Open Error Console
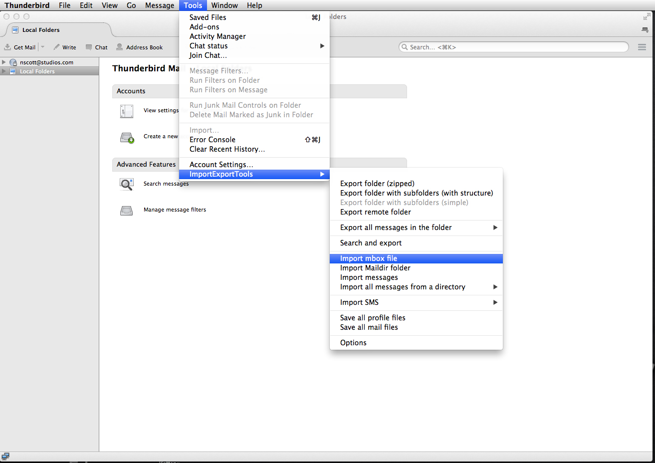Screen dimensions: 655x463 tap(254, 140)
